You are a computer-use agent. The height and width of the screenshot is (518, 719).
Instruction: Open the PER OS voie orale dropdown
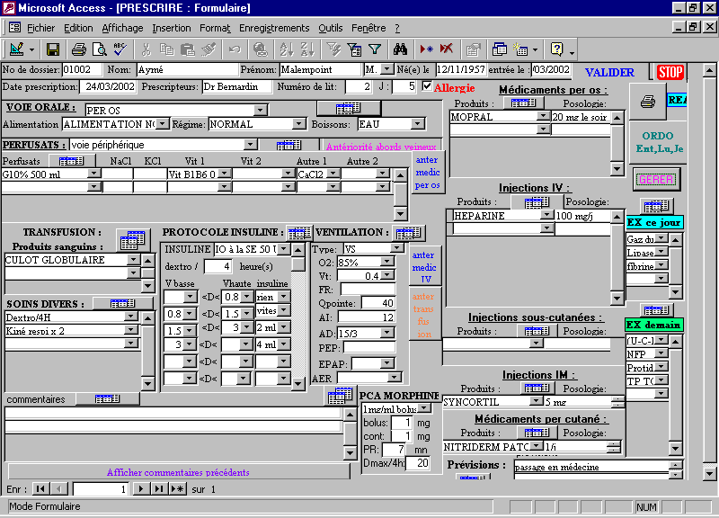(261, 110)
